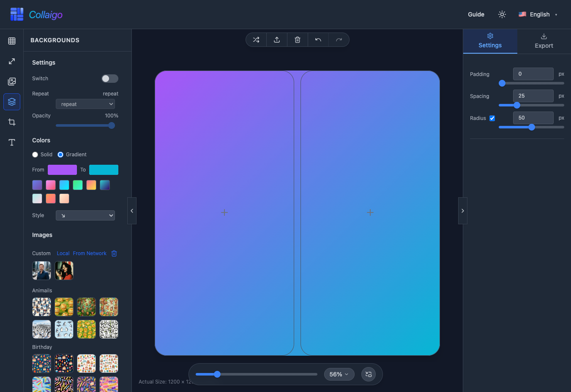The width and height of the screenshot is (571, 392).
Task: Open the text tool in sidebar
Action: 12,142
